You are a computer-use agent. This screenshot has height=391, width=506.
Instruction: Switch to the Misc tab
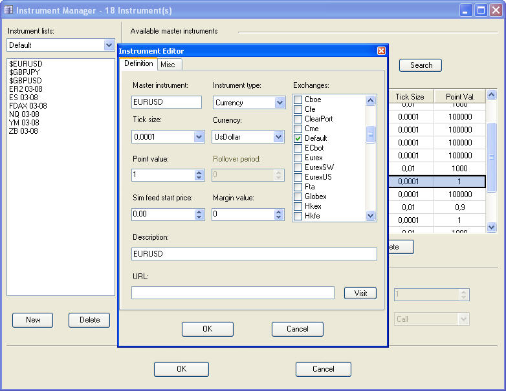pos(168,65)
